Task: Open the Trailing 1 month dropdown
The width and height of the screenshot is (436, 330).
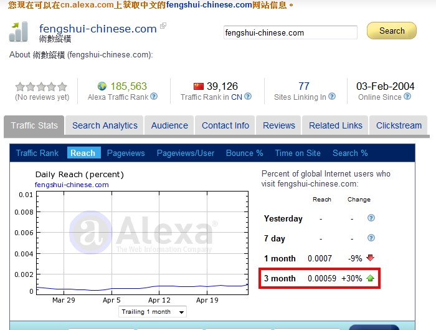Action: click(x=153, y=312)
